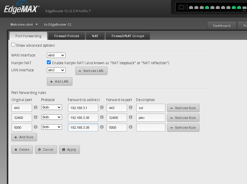Image resolution: width=247 pixels, height=184 pixels.
Task: Click the Cancel button
Action: coord(46,150)
